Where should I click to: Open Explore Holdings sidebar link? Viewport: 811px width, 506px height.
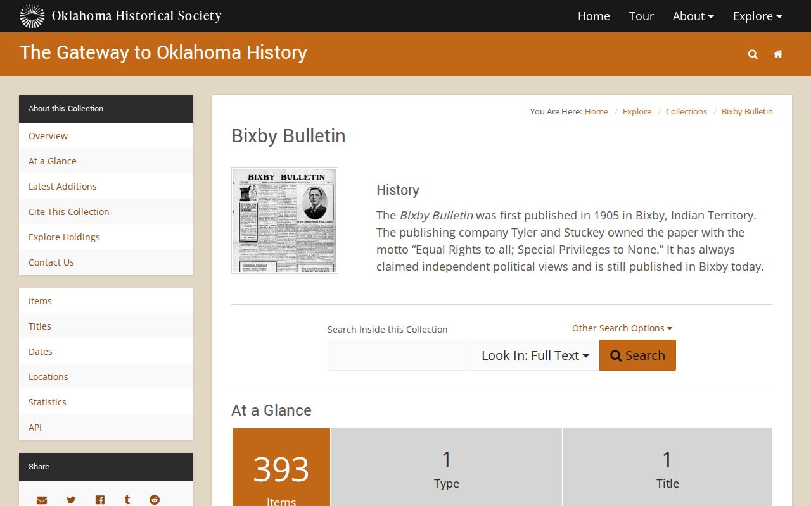106,237
